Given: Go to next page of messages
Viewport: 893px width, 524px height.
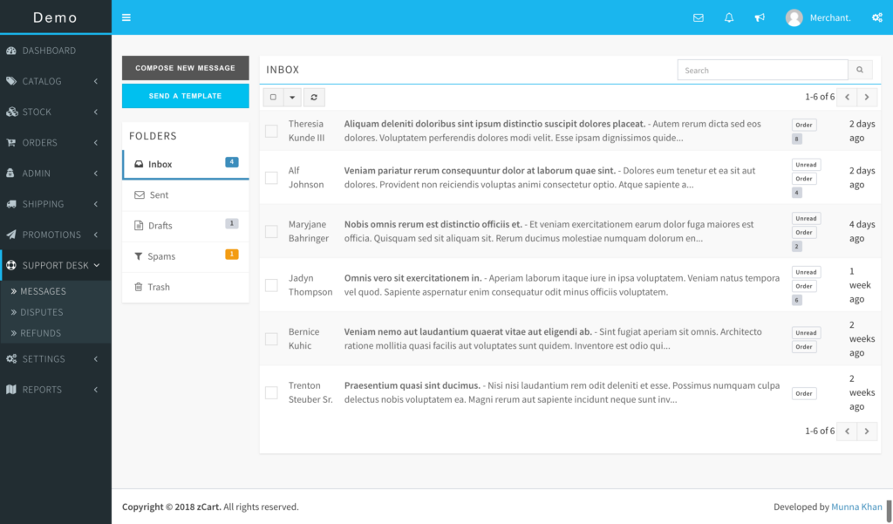Looking at the screenshot, I should tap(867, 98).
